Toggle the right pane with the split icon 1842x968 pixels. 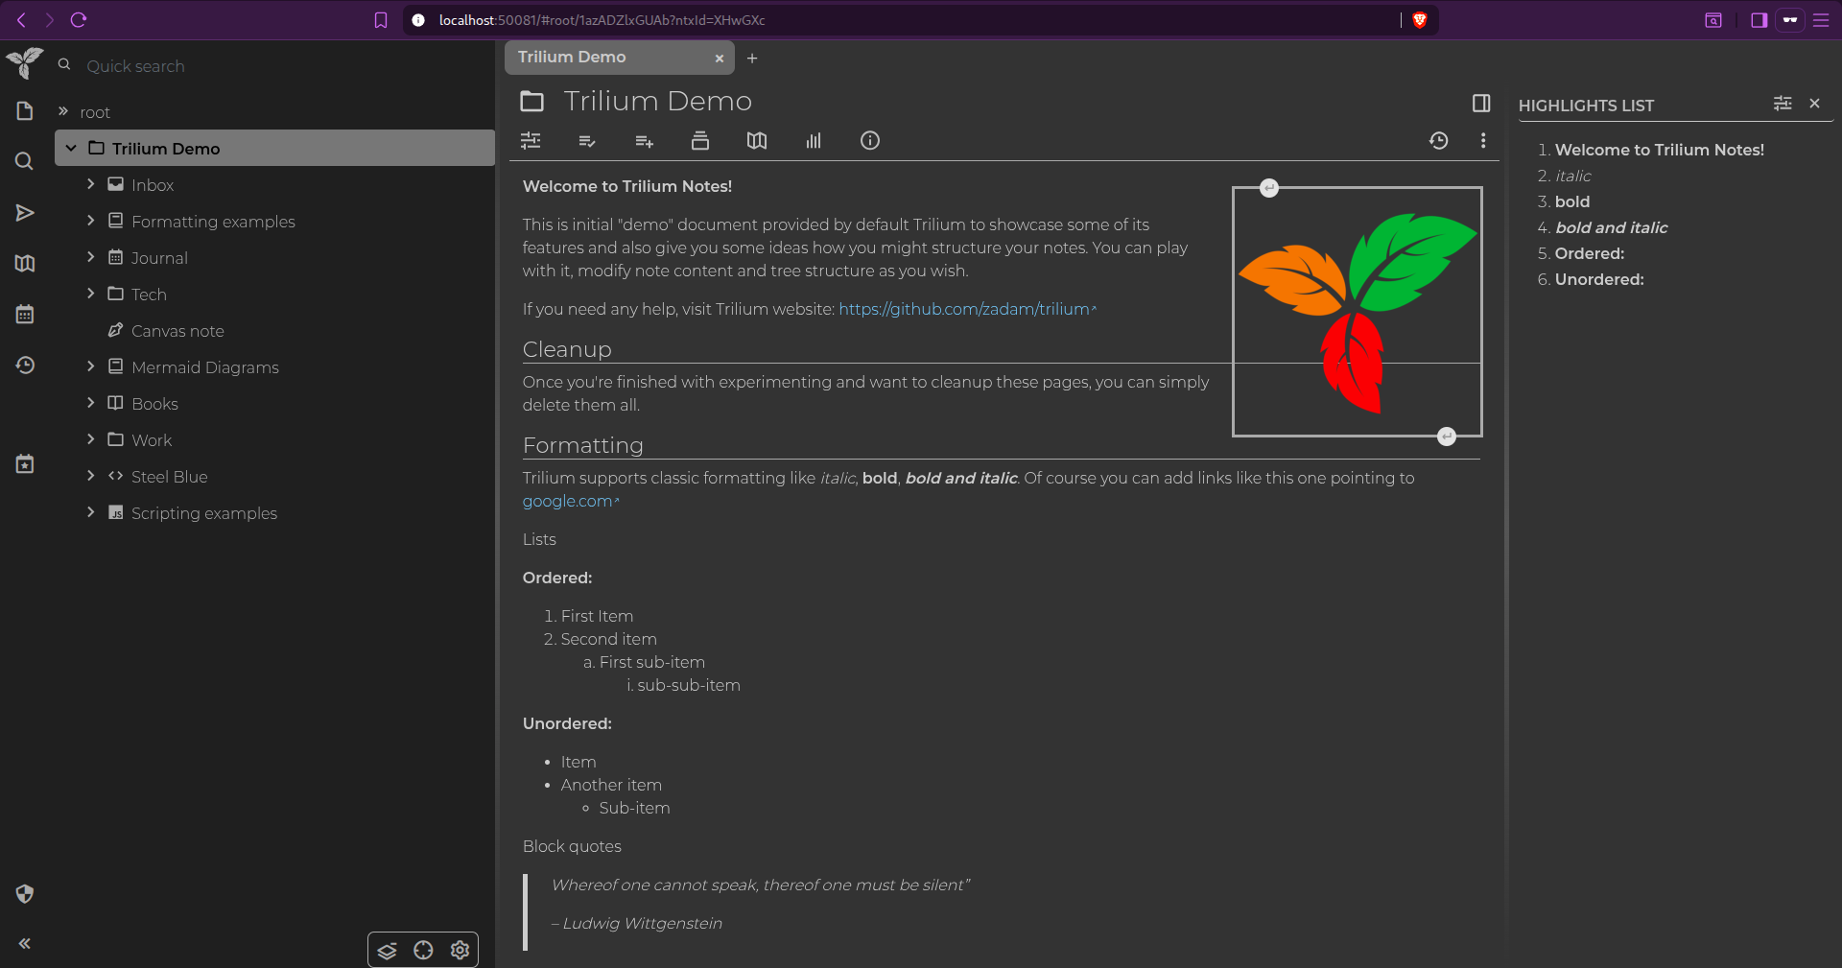(1481, 103)
